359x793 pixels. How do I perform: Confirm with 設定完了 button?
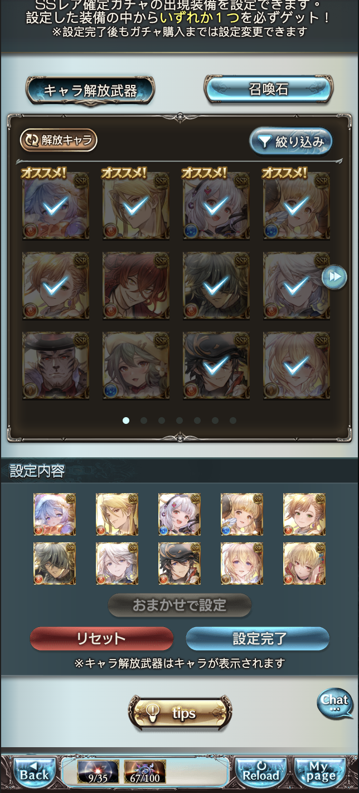258,638
